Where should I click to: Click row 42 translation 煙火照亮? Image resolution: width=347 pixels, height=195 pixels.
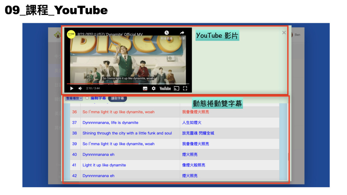click(190, 176)
